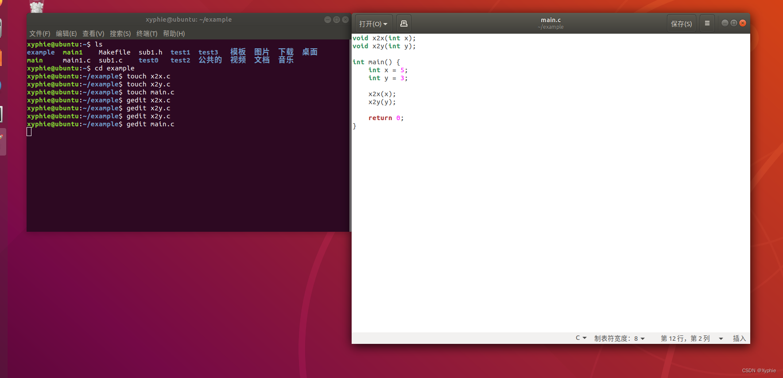Open terminal 搜索(S) menu
This screenshot has height=378, width=783.
coord(120,34)
